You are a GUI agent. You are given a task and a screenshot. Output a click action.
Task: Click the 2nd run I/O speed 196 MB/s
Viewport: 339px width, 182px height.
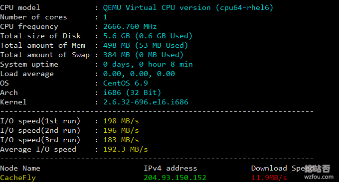pos(121,131)
